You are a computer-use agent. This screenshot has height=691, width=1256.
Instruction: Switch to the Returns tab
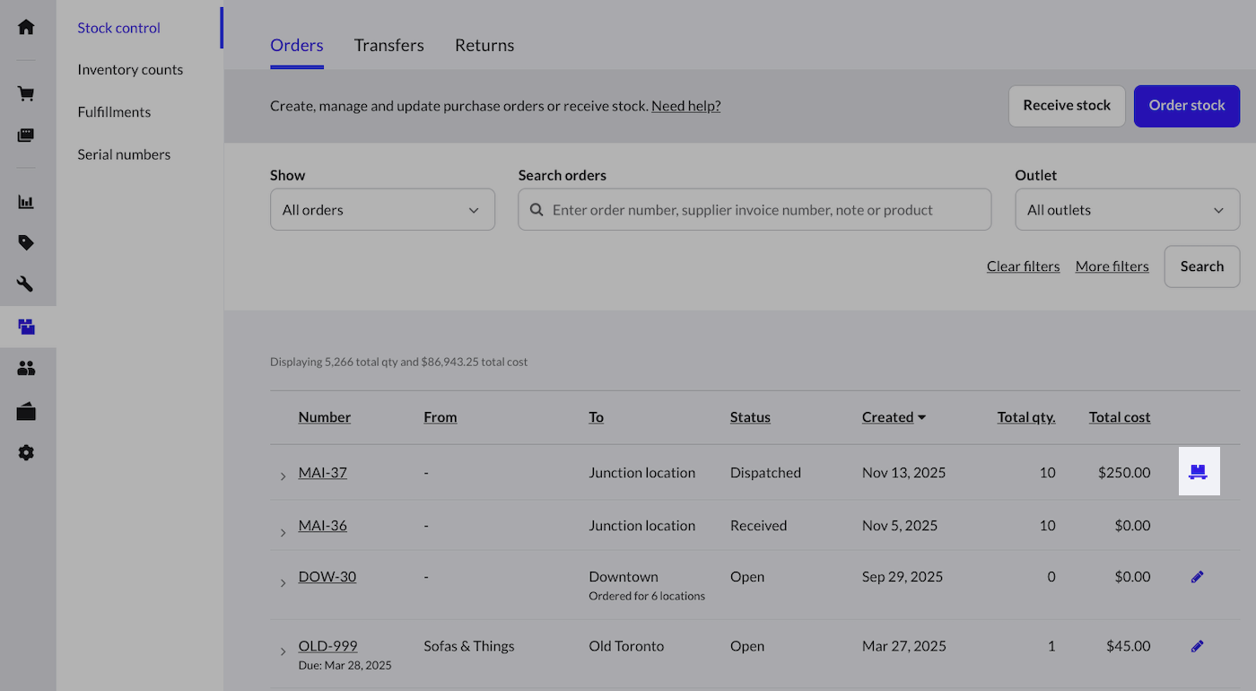coord(484,46)
